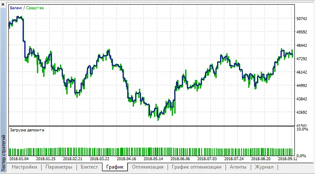Viewport: 315px width, 174px height.
Task: Click the 2018.07.24 date label
Action: pos(234,159)
